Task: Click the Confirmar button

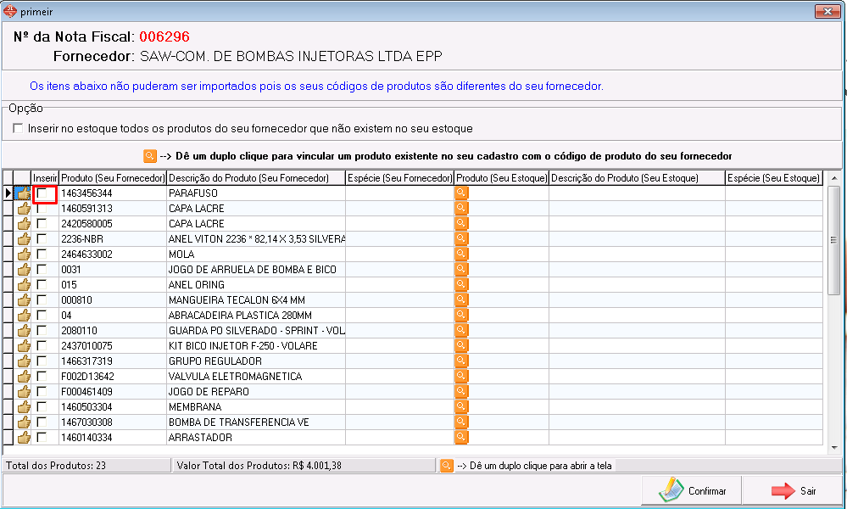Action: pos(692,490)
